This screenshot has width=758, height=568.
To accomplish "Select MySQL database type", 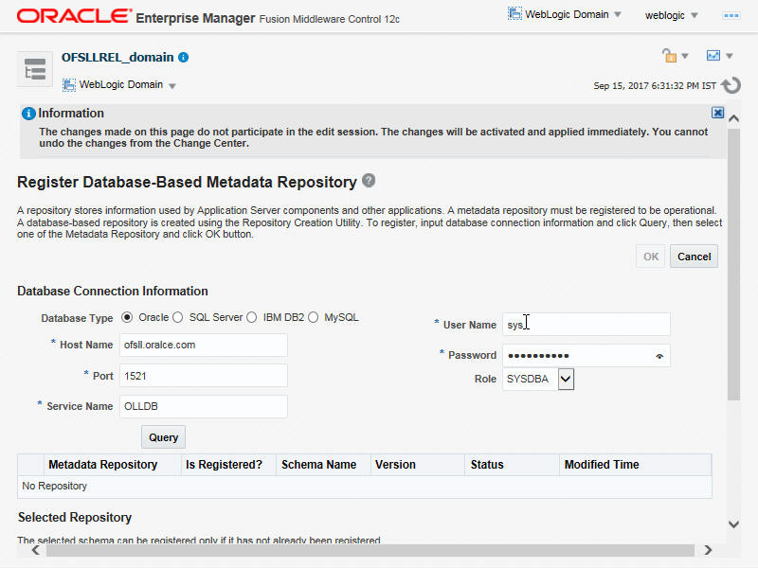I will click(x=314, y=317).
